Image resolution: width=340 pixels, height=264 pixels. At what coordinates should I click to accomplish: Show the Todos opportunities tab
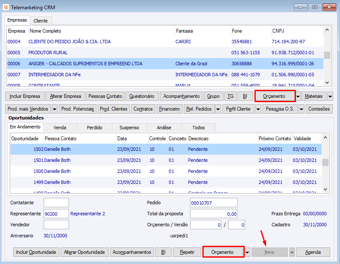tap(198, 127)
